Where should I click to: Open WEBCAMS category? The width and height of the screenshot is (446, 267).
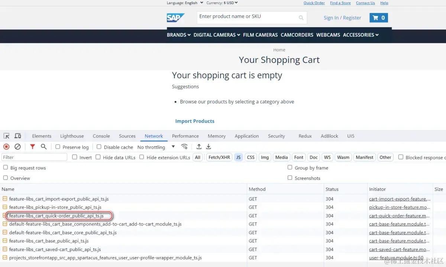[x=328, y=35]
